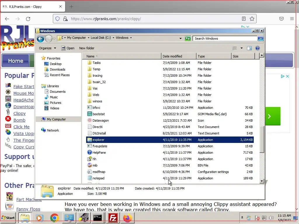Change view using the views icon

coord(234,48)
